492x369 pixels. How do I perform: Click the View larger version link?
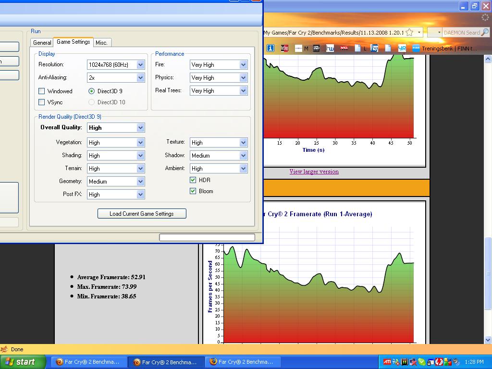coord(314,172)
